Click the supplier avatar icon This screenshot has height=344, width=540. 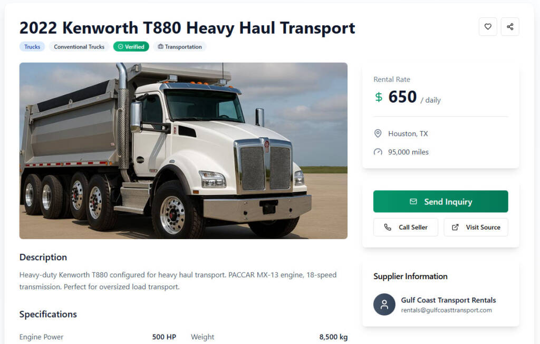coord(384,304)
